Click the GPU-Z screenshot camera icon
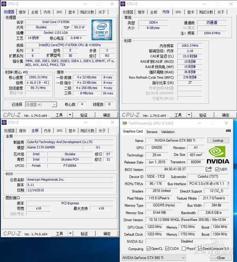Screen dimensions: 237x262 click(x=228, y=131)
